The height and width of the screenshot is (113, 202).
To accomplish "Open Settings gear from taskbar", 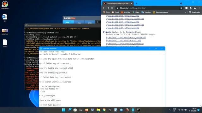I will click(x=92, y=110).
